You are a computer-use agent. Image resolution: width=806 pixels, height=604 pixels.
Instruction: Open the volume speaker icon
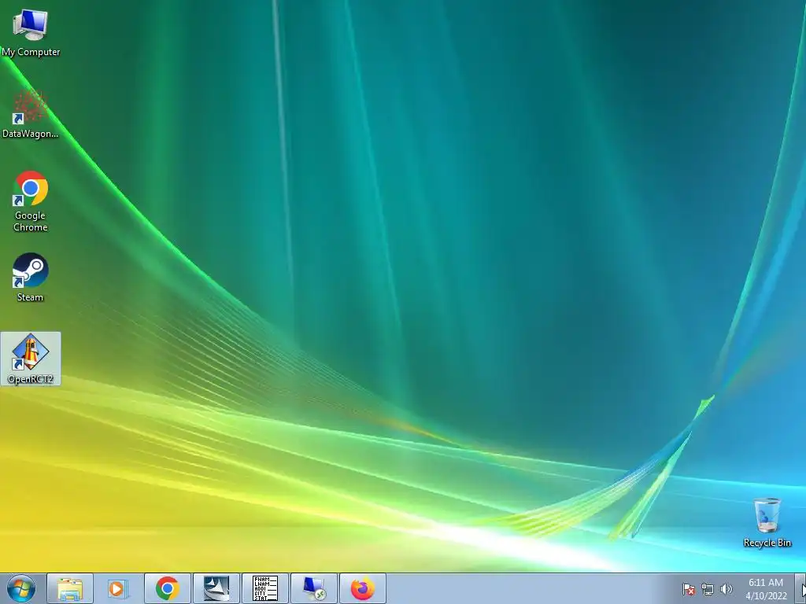click(726, 590)
